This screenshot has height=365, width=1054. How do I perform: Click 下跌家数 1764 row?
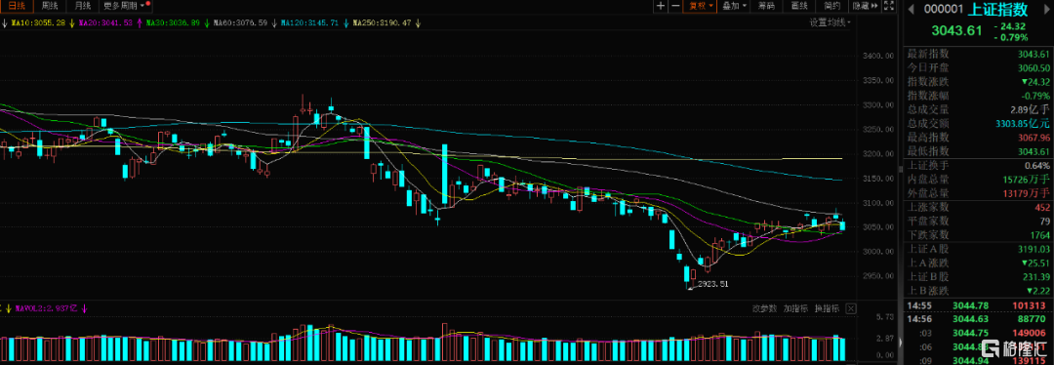pos(978,234)
